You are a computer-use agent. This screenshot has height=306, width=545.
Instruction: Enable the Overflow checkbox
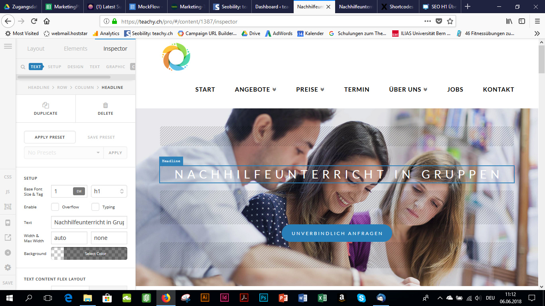(55, 207)
